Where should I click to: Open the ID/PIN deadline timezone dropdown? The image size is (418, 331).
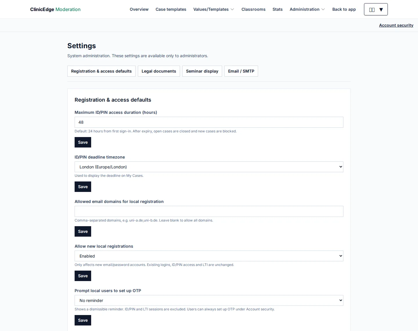[x=209, y=167]
